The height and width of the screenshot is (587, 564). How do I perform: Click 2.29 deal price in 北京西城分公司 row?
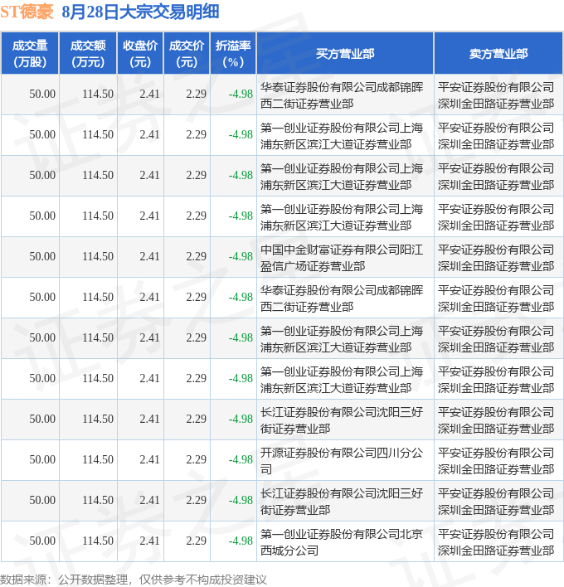197,541
